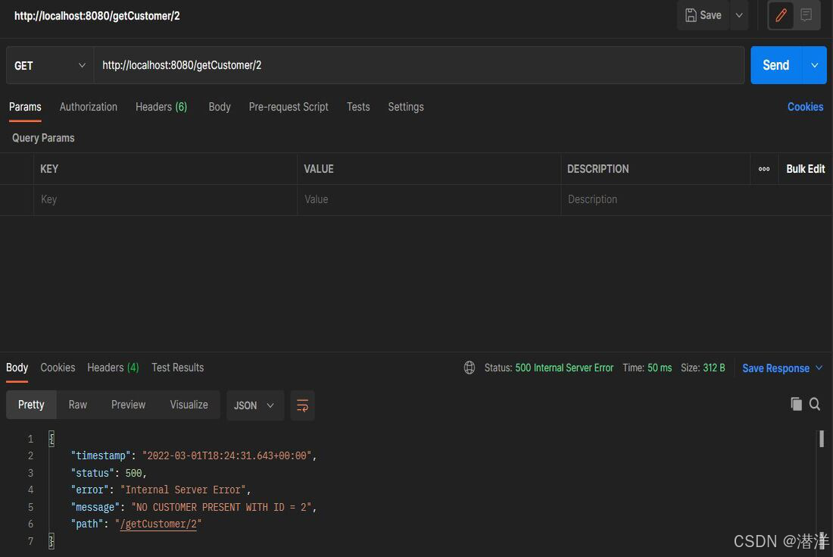
Task: Expand the Save options dropdown arrow
Action: (x=739, y=15)
